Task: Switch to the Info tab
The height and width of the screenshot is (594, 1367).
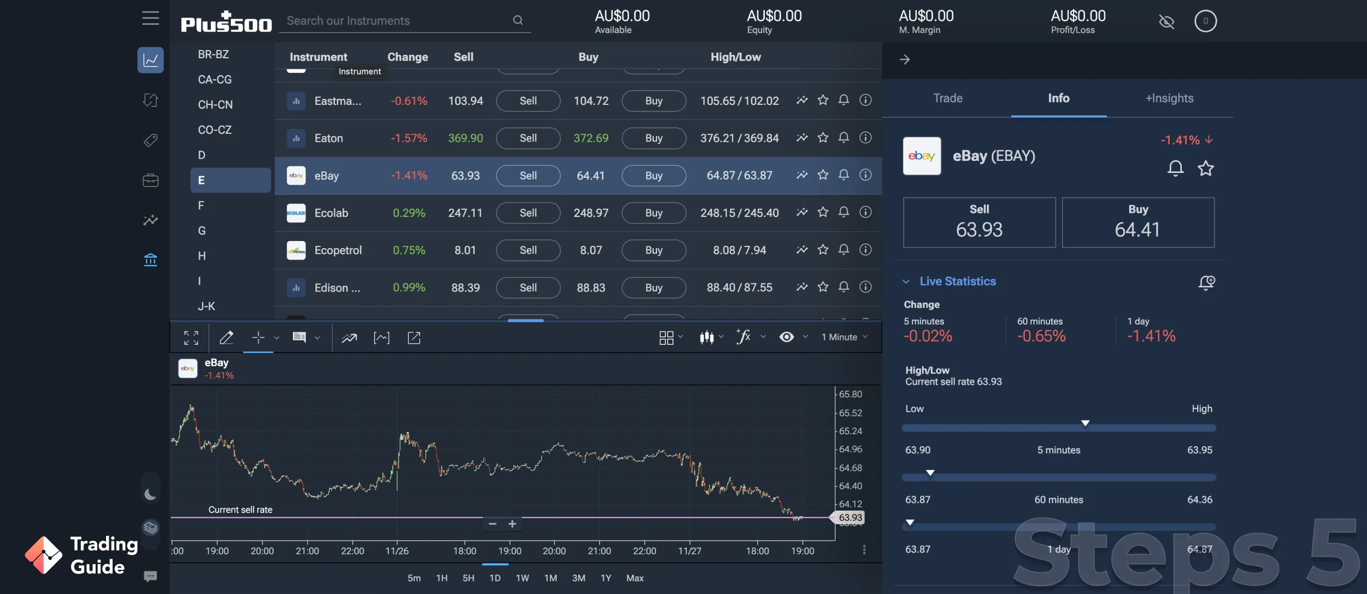Action: [x=1059, y=98]
